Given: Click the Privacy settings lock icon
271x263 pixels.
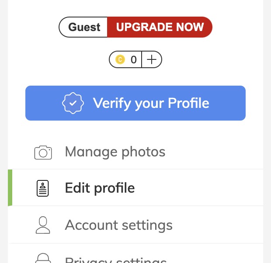Looking at the screenshot, I should click(x=43, y=258).
